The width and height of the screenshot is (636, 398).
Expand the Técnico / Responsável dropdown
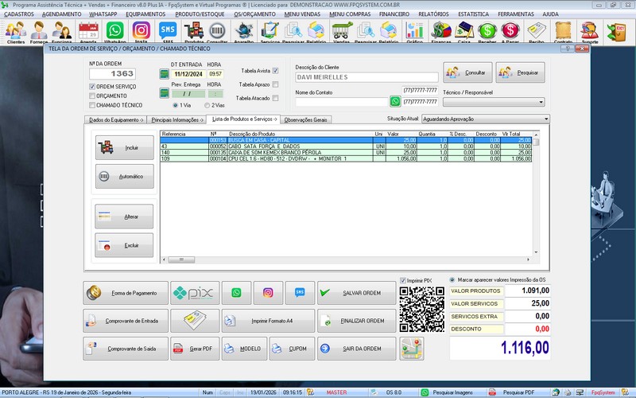pyautogui.click(x=541, y=102)
